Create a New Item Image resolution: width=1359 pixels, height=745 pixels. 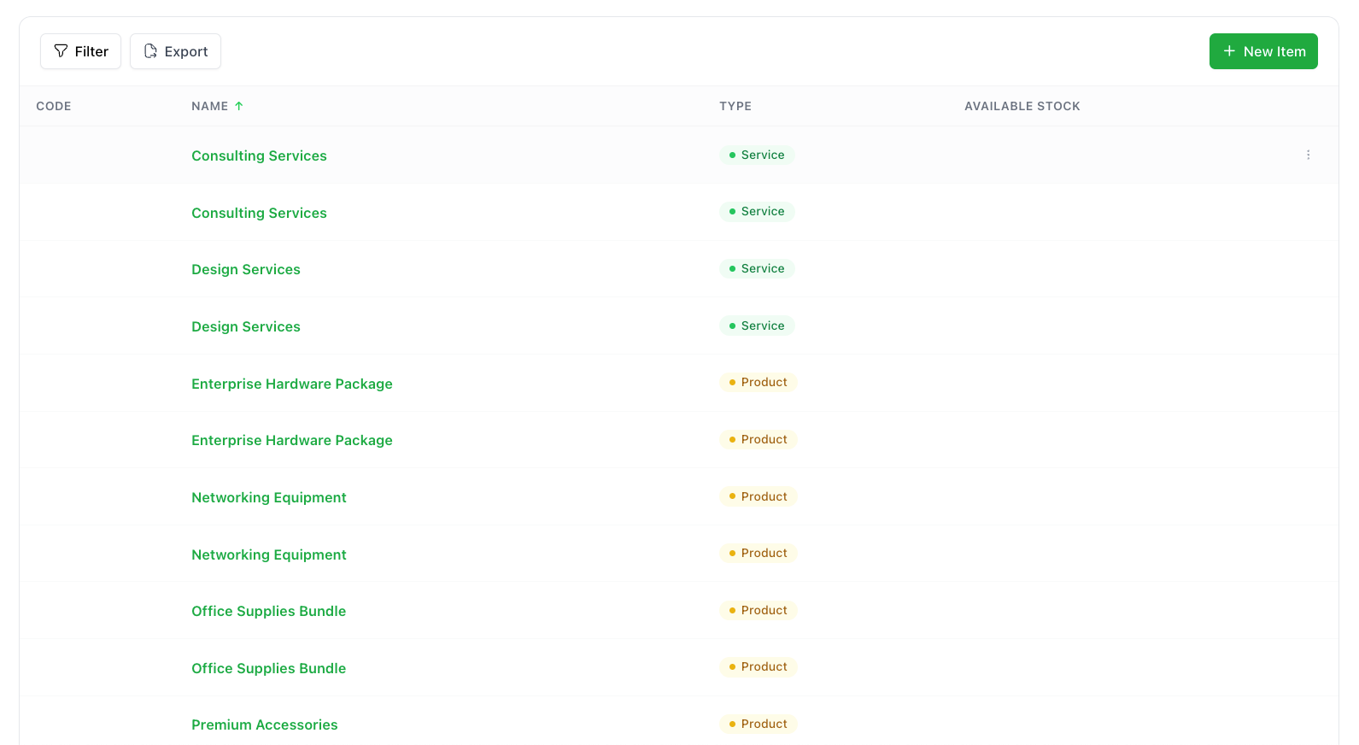(1262, 51)
